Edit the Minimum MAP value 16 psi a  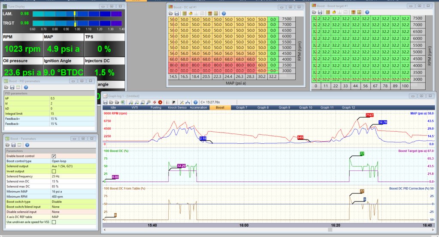tap(73, 192)
